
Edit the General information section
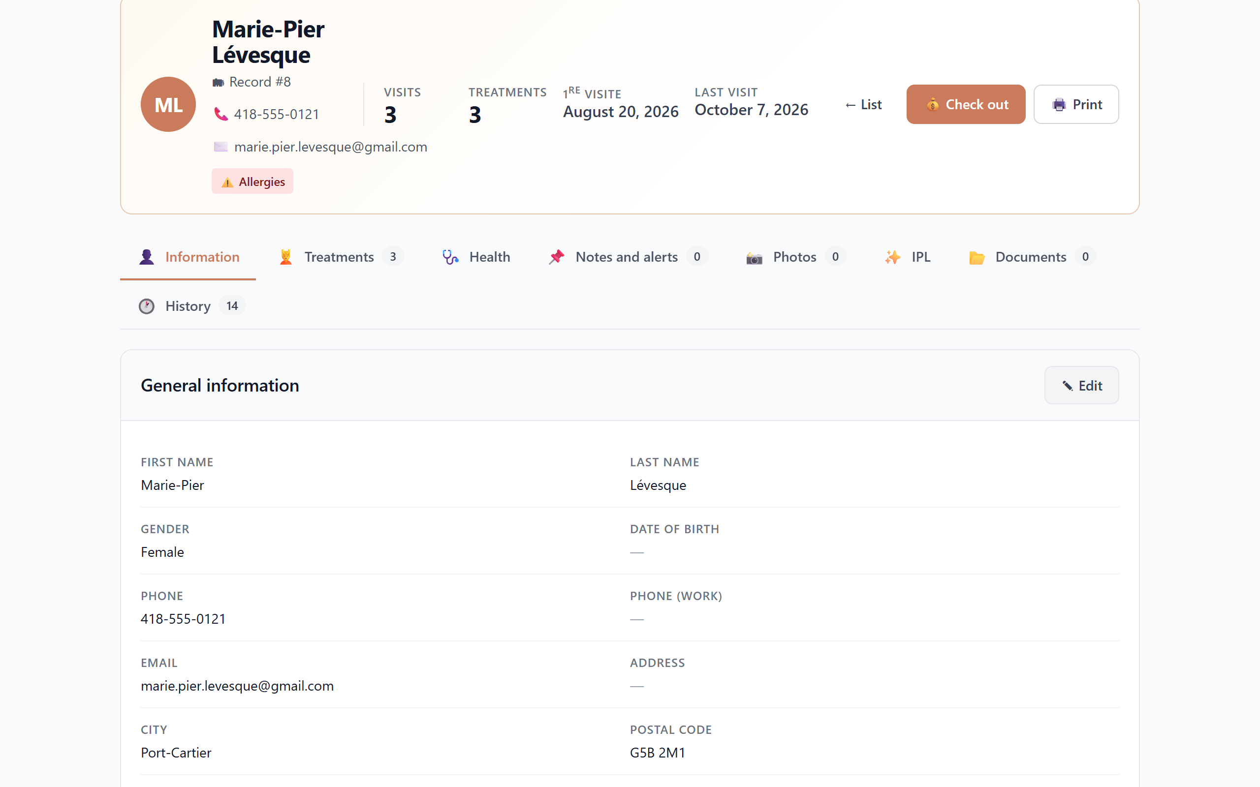tap(1081, 386)
